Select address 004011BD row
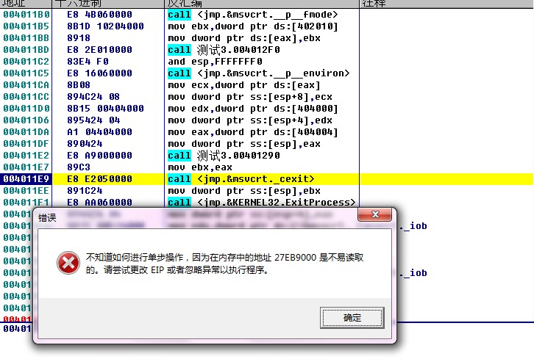The image size is (534, 359). tap(26, 50)
